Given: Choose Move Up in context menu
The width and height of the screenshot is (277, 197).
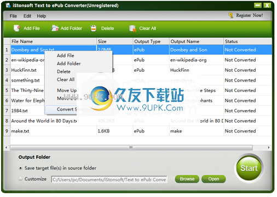Looking at the screenshot, I should [x=67, y=90].
